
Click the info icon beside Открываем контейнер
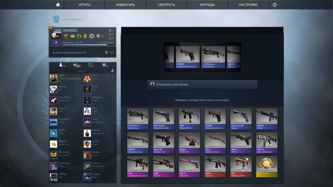pyautogui.click(x=152, y=84)
